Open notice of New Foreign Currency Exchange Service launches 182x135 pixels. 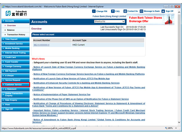pos(89,74)
